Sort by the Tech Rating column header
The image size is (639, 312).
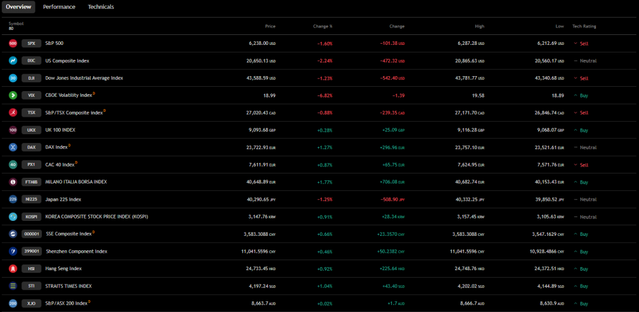(584, 26)
